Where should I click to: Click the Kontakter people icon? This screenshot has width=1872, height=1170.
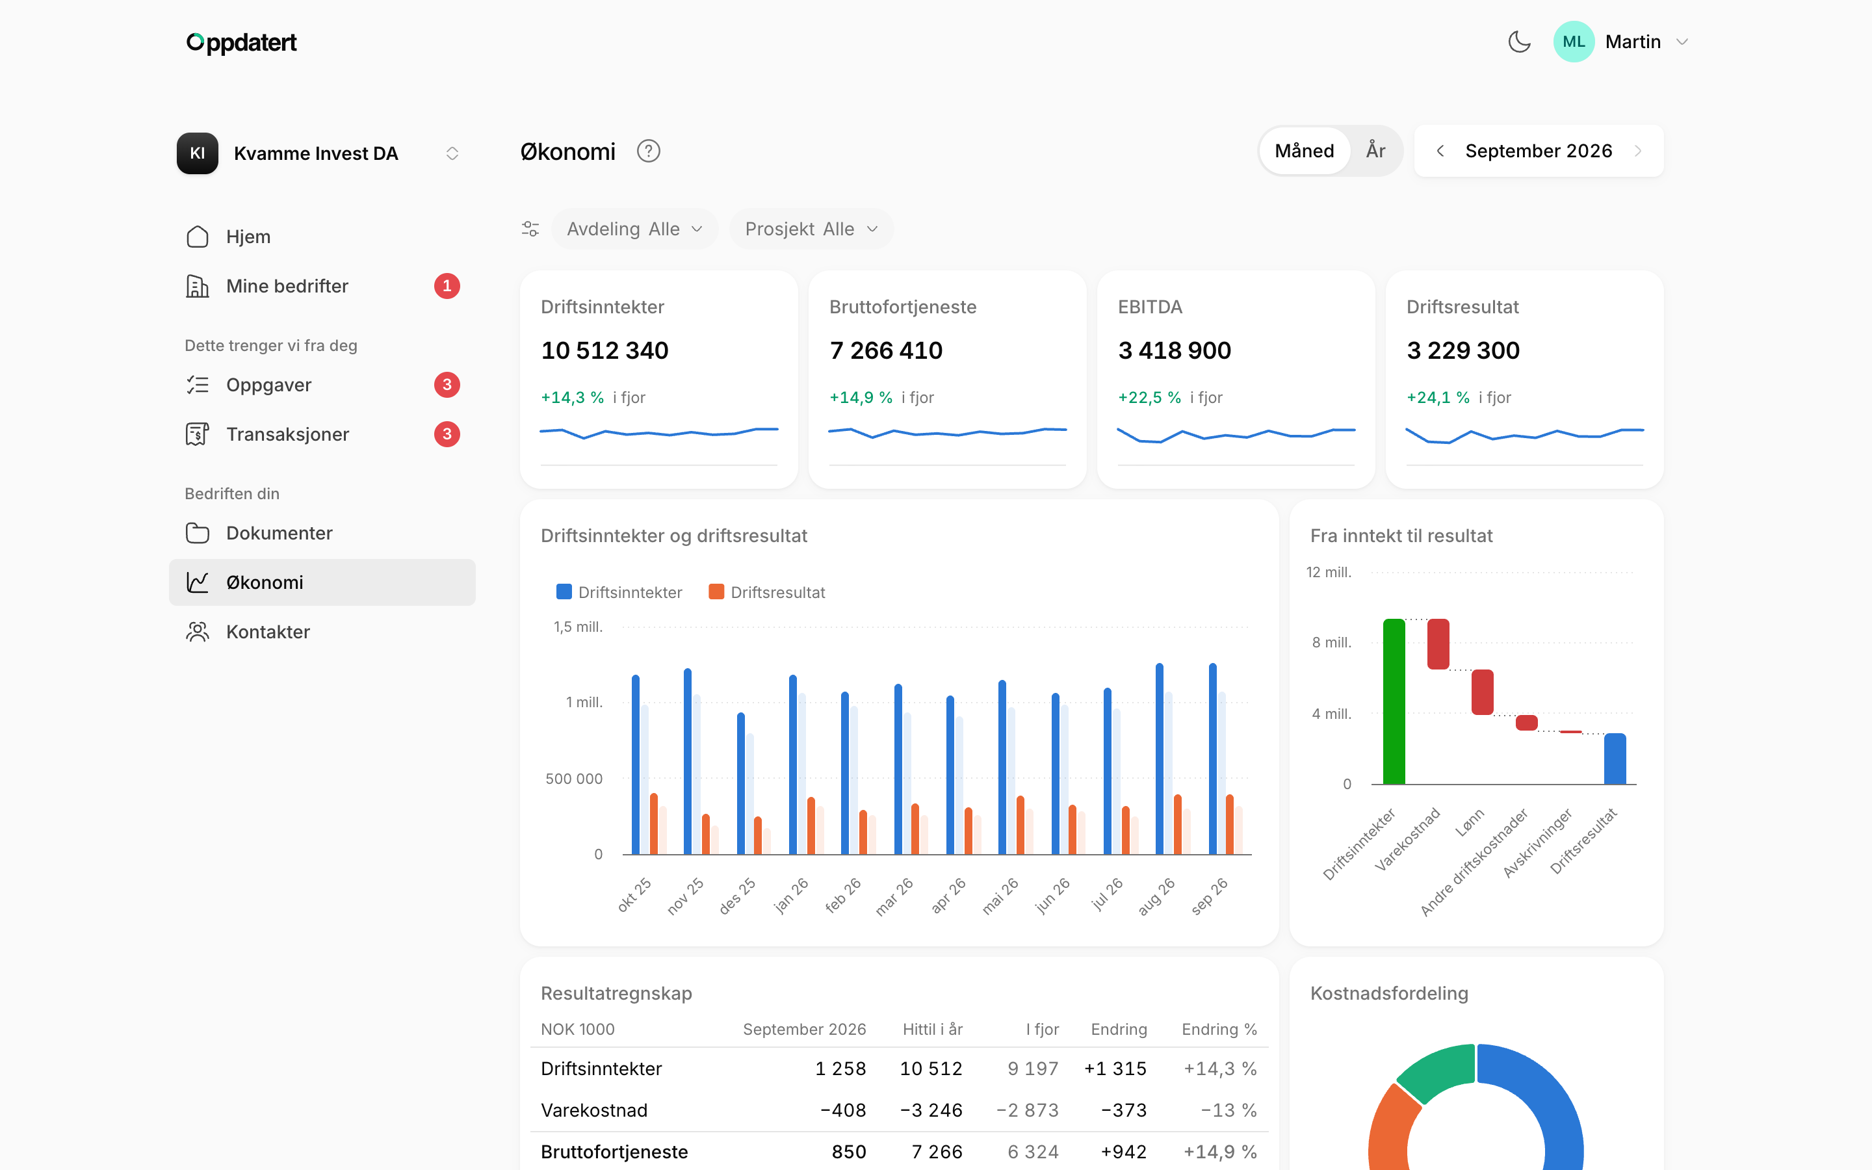(x=197, y=632)
